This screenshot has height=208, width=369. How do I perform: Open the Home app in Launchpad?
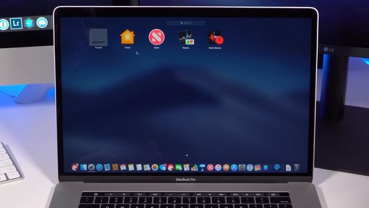tap(127, 37)
